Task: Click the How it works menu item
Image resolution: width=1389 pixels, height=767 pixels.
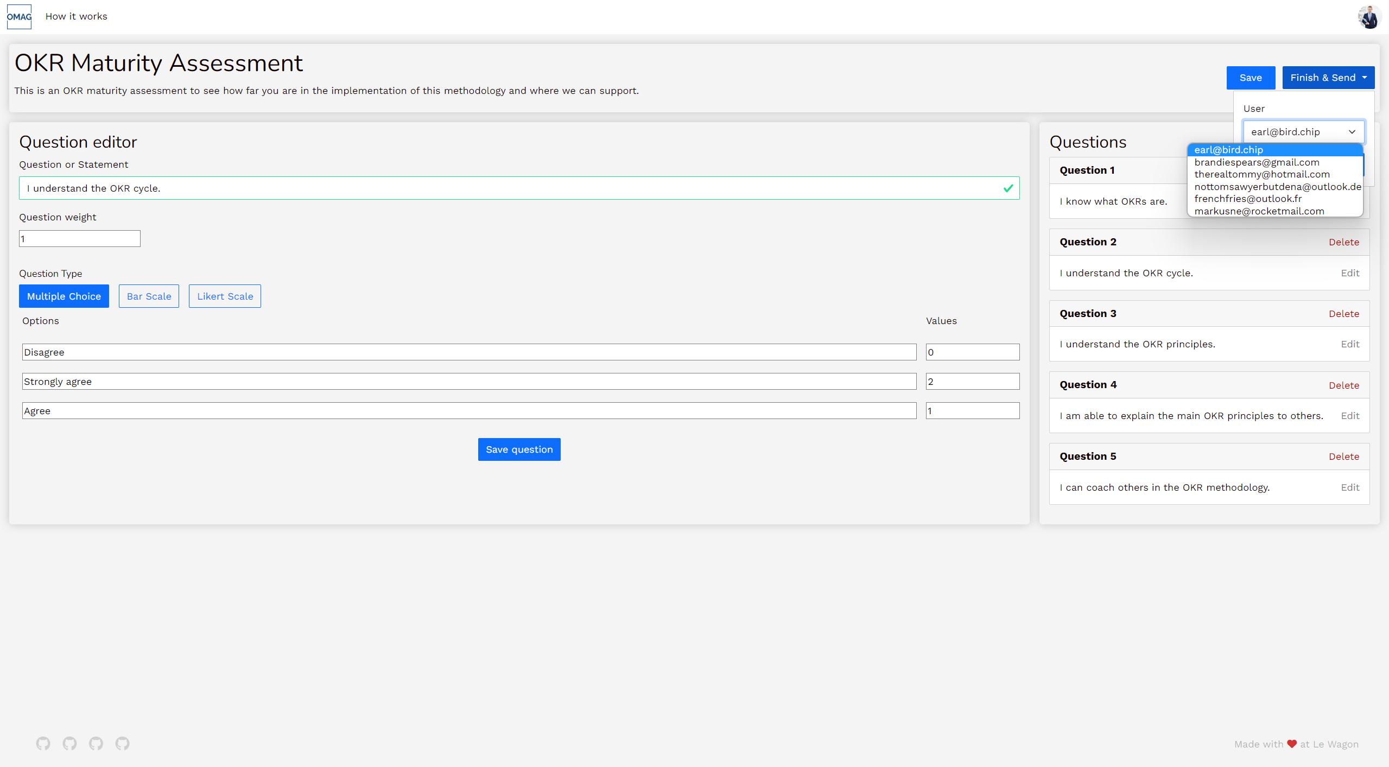Action: (76, 16)
